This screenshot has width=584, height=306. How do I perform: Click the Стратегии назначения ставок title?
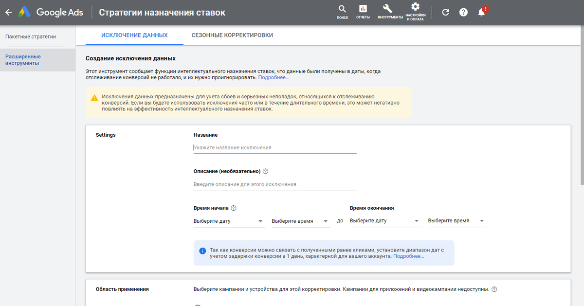pos(162,12)
